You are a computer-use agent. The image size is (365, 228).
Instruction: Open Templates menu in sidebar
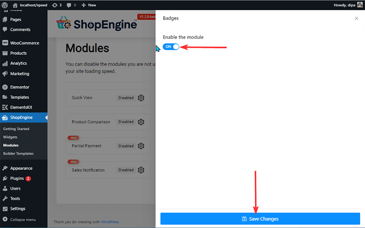pyautogui.click(x=20, y=97)
